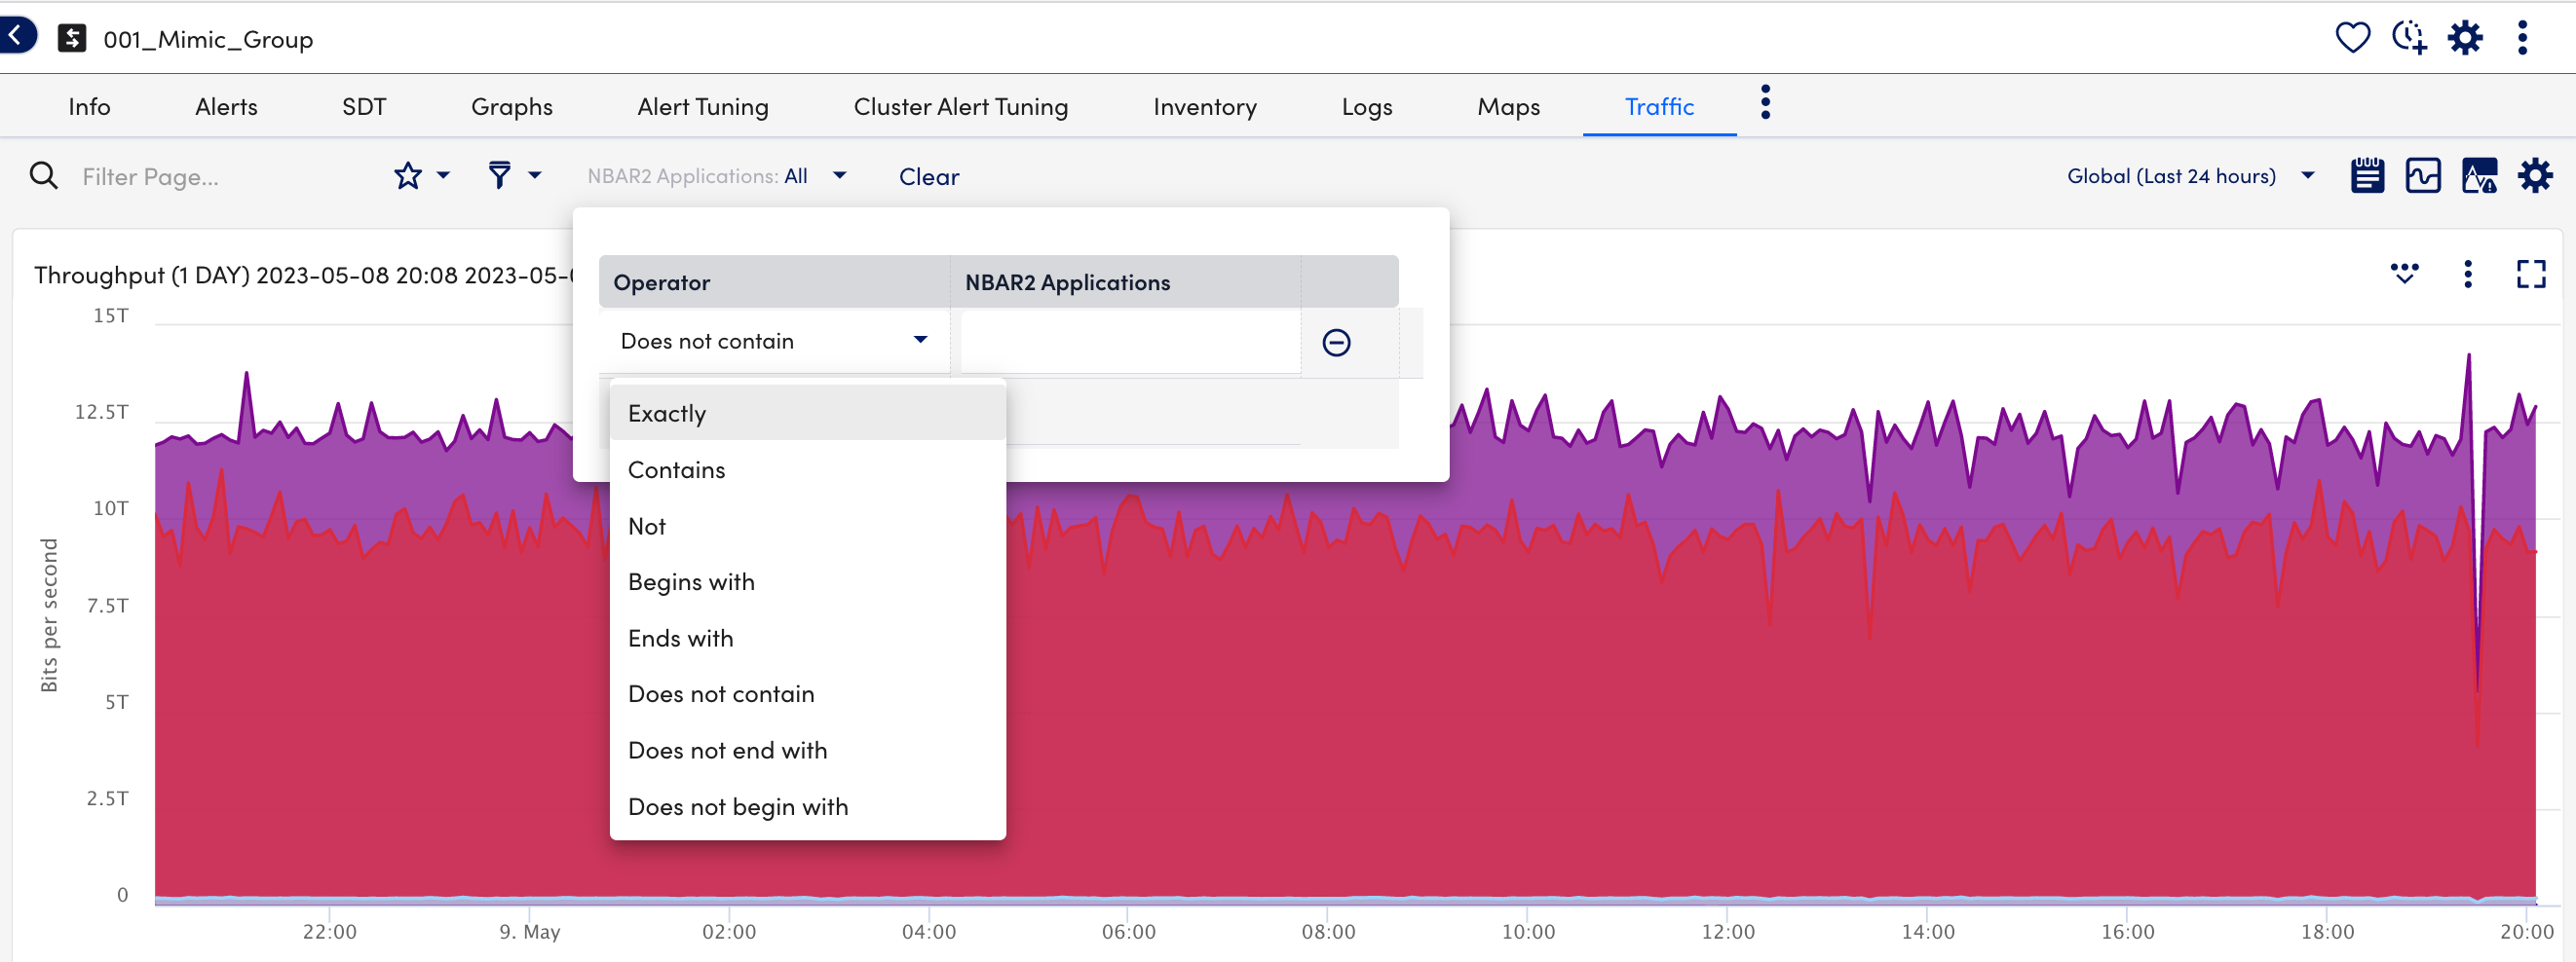
Task: Toggle the graph legend chevron icon
Action: point(2404,274)
